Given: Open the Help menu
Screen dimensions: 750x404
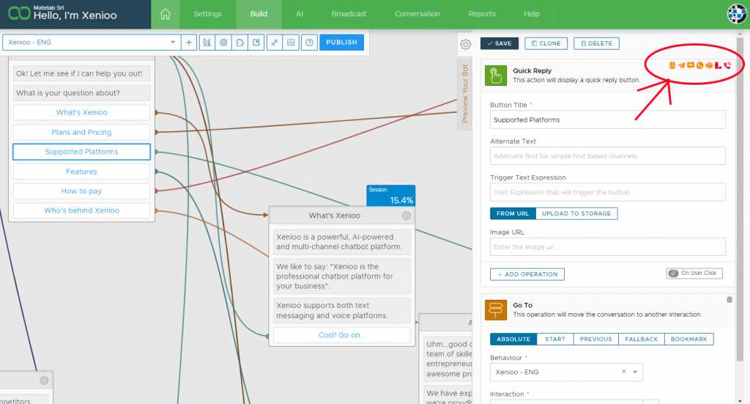Looking at the screenshot, I should (532, 14).
